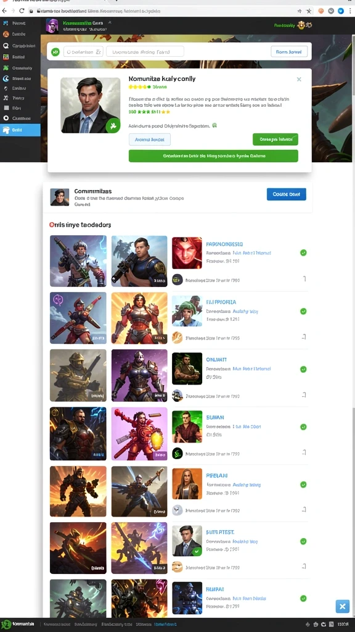
Task: Select the highlighted blue sidebar item
Action: click(20, 130)
